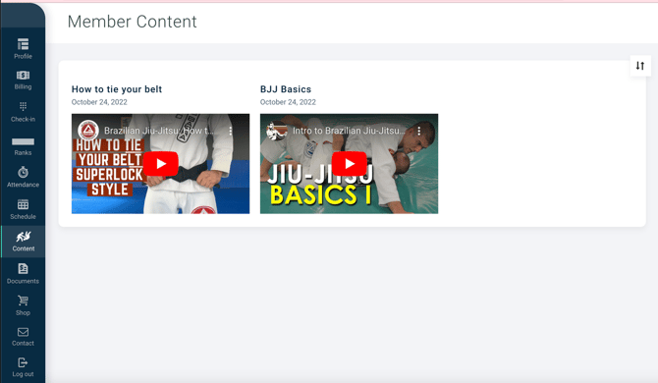Open more options on belt-tying video
The width and height of the screenshot is (658, 383).
(x=231, y=131)
